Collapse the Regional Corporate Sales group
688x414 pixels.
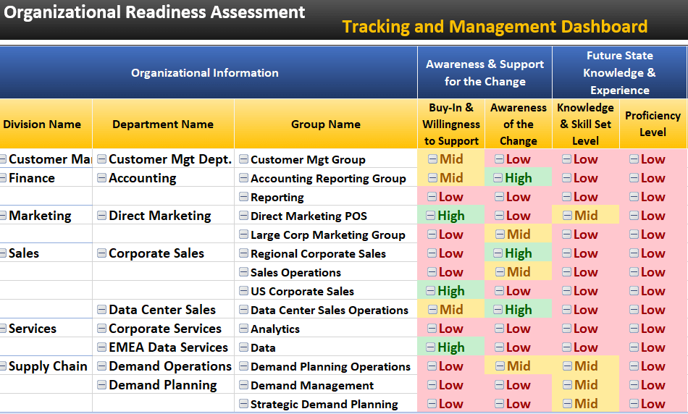coord(243,253)
